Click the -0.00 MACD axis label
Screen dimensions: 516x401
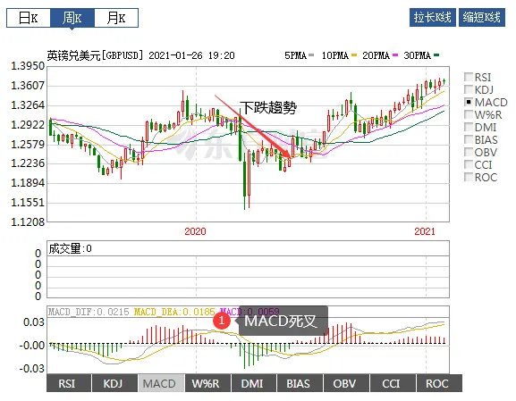pos(31,346)
